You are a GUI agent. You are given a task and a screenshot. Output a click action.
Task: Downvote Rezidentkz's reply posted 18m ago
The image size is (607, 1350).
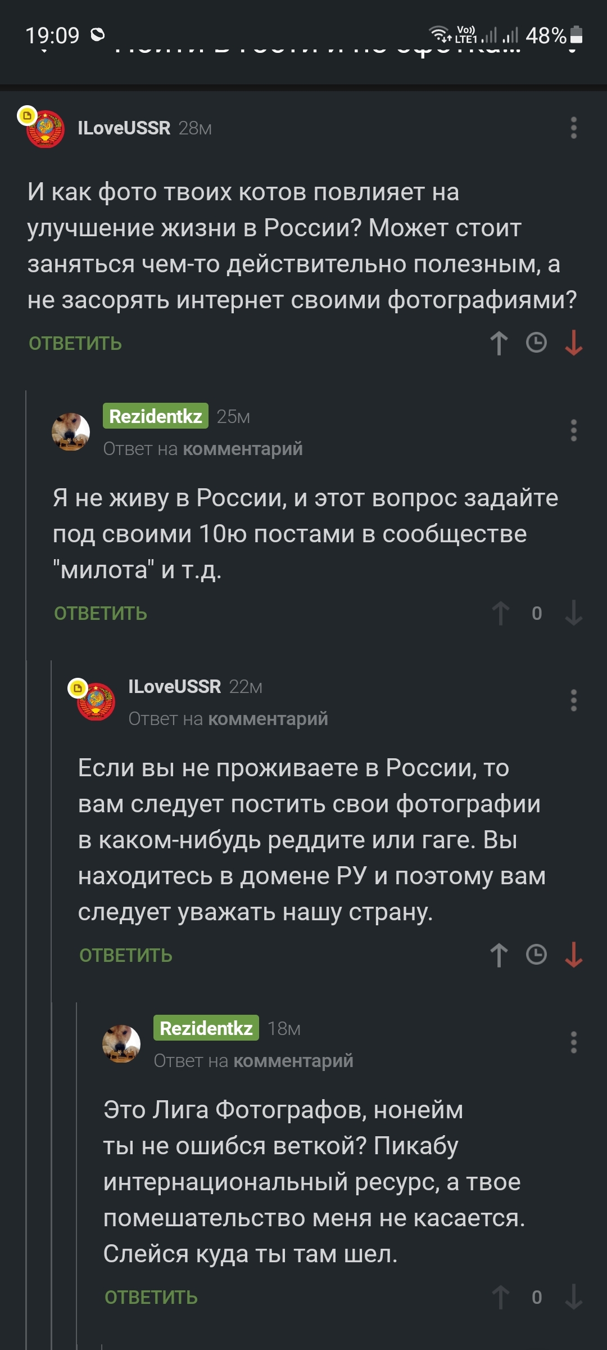tap(573, 1297)
